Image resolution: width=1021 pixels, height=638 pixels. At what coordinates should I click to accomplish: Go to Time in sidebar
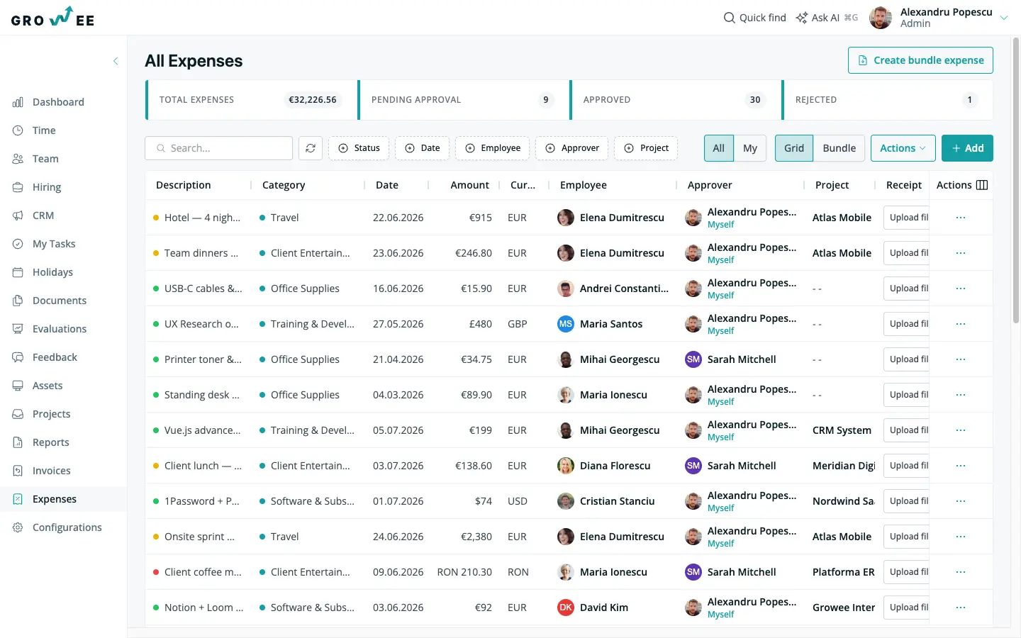click(x=44, y=130)
